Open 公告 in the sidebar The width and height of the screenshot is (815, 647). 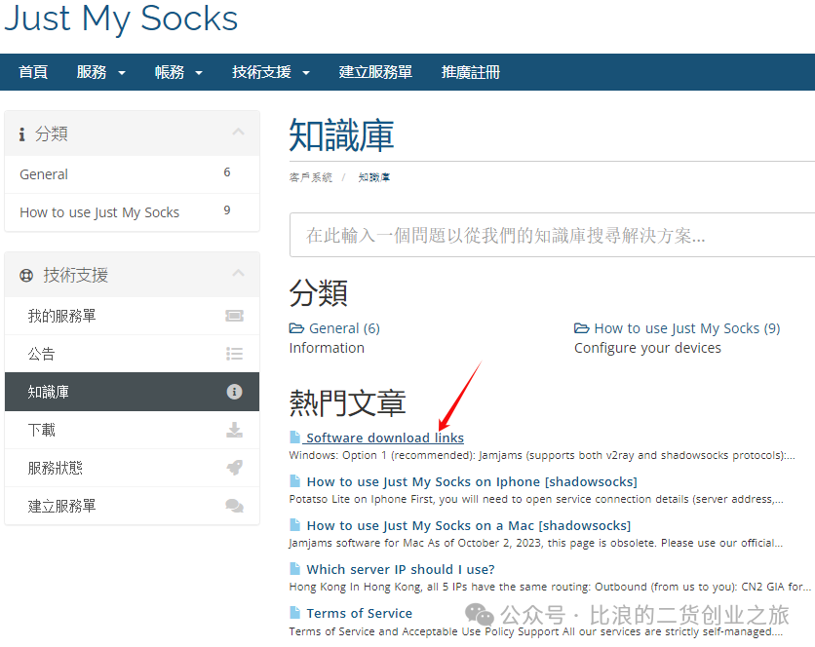tap(132, 354)
